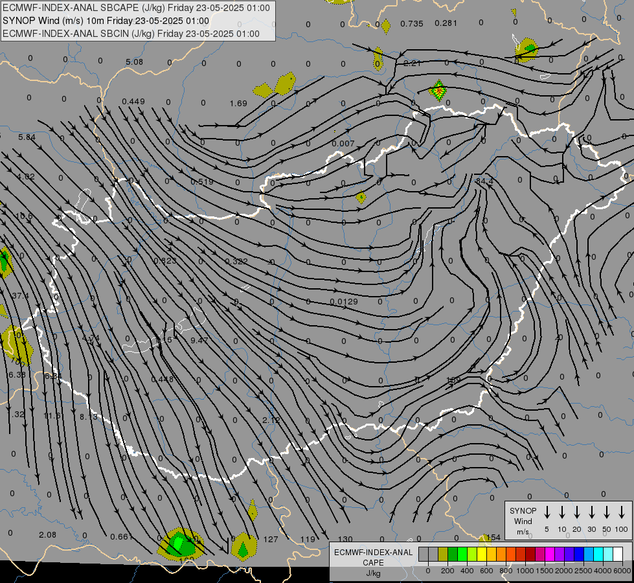634x583 pixels.
Task: Select the deep blue CAPE legend swatch
Action: click(x=578, y=554)
